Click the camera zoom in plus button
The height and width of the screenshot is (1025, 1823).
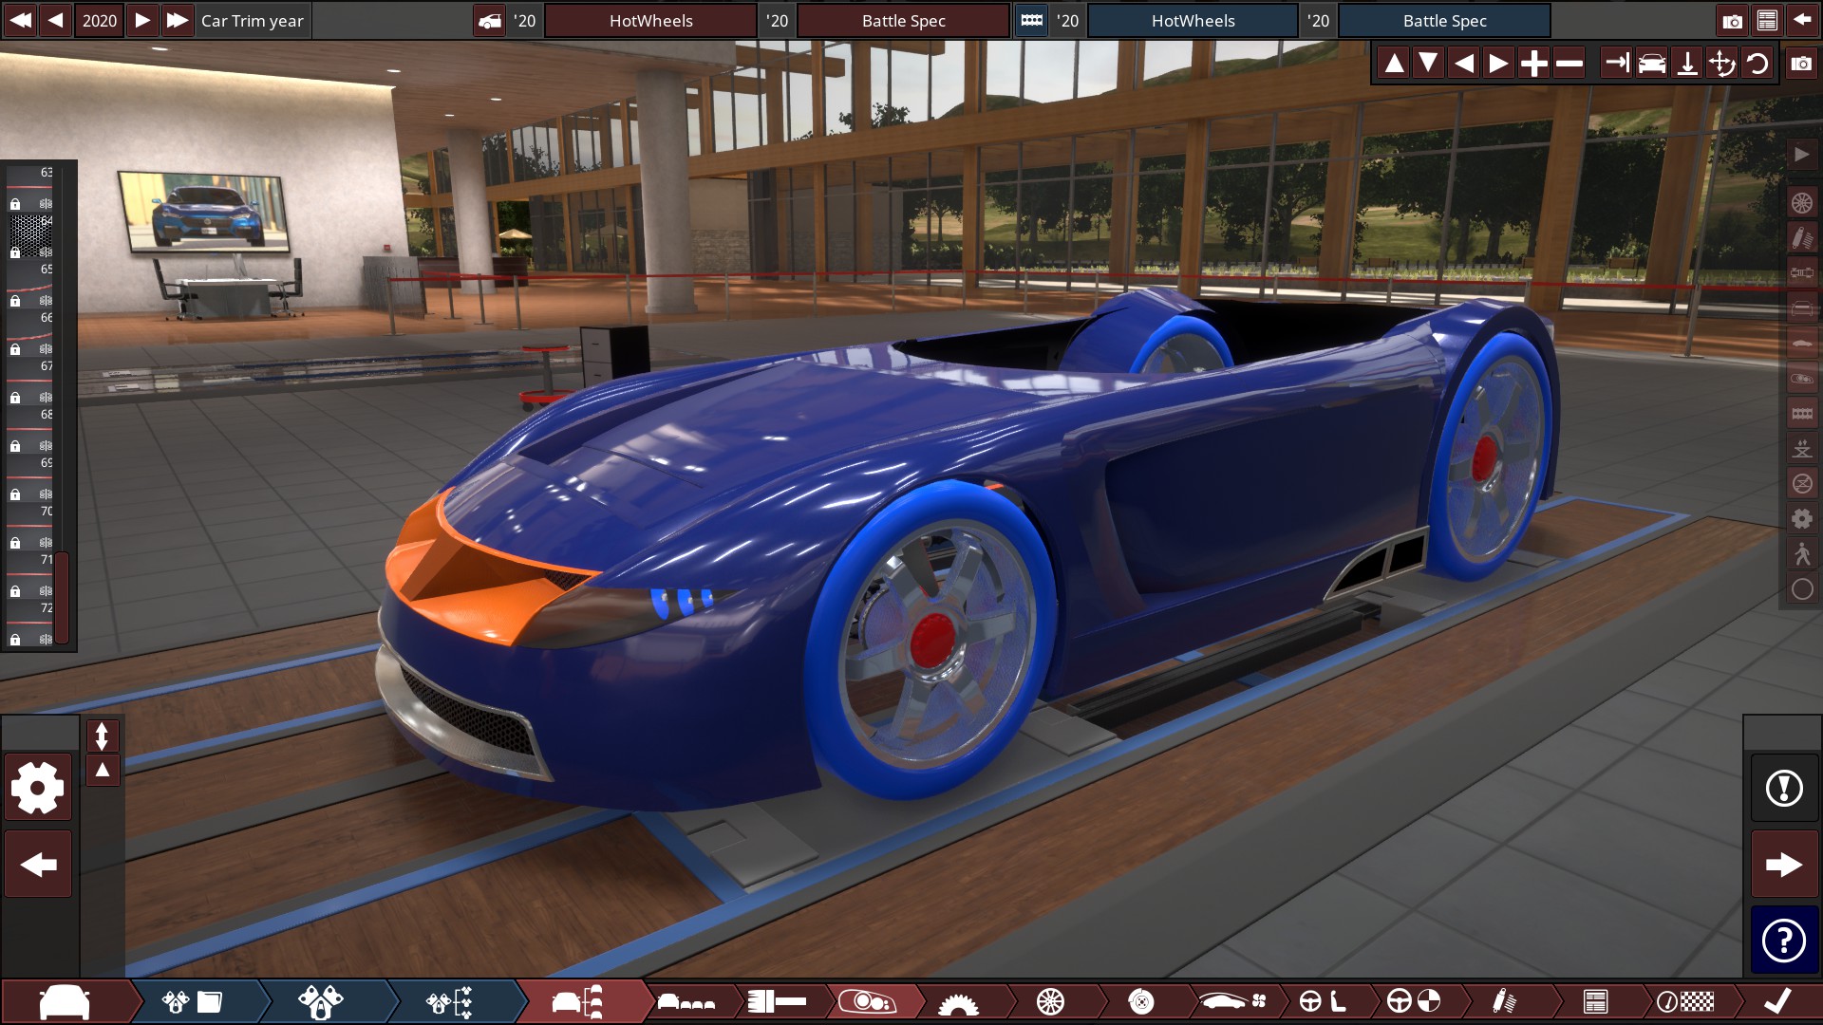pyautogui.click(x=1533, y=64)
